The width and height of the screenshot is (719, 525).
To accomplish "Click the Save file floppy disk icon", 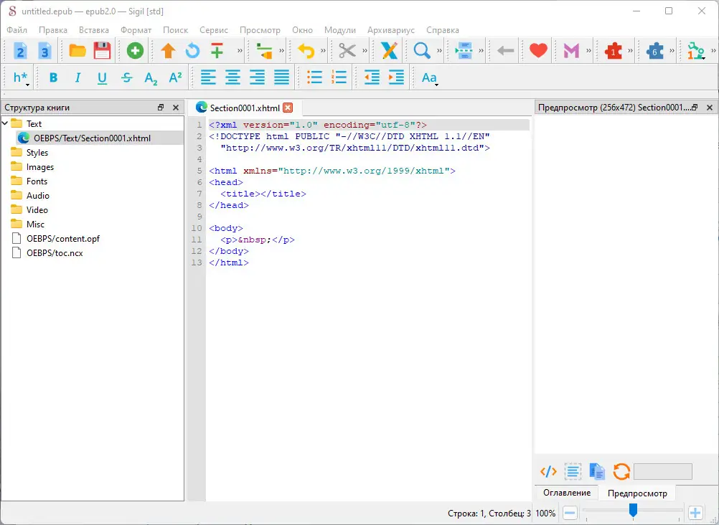I will tap(102, 51).
